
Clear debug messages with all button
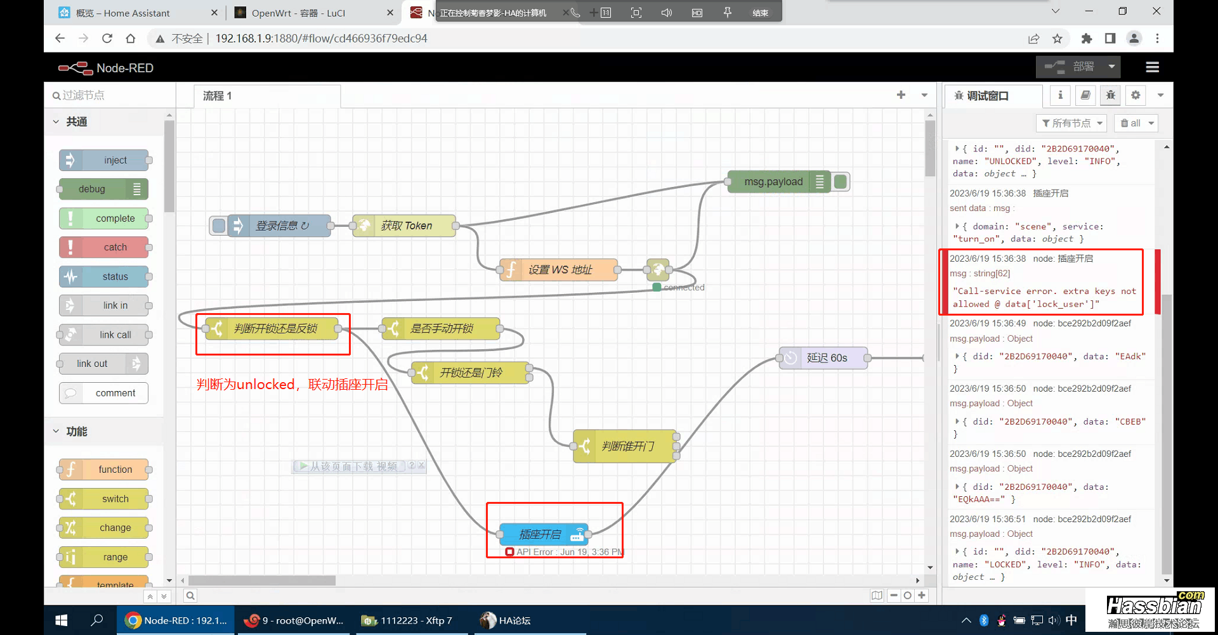pyautogui.click(x=1130, y=123)
